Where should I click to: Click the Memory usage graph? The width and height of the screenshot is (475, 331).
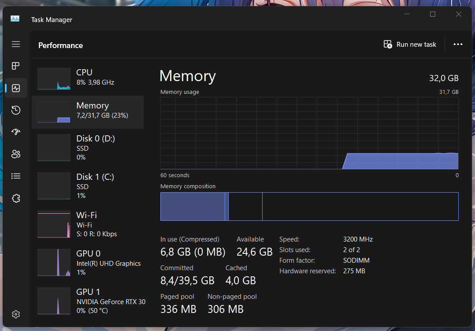tap(309, 133)
